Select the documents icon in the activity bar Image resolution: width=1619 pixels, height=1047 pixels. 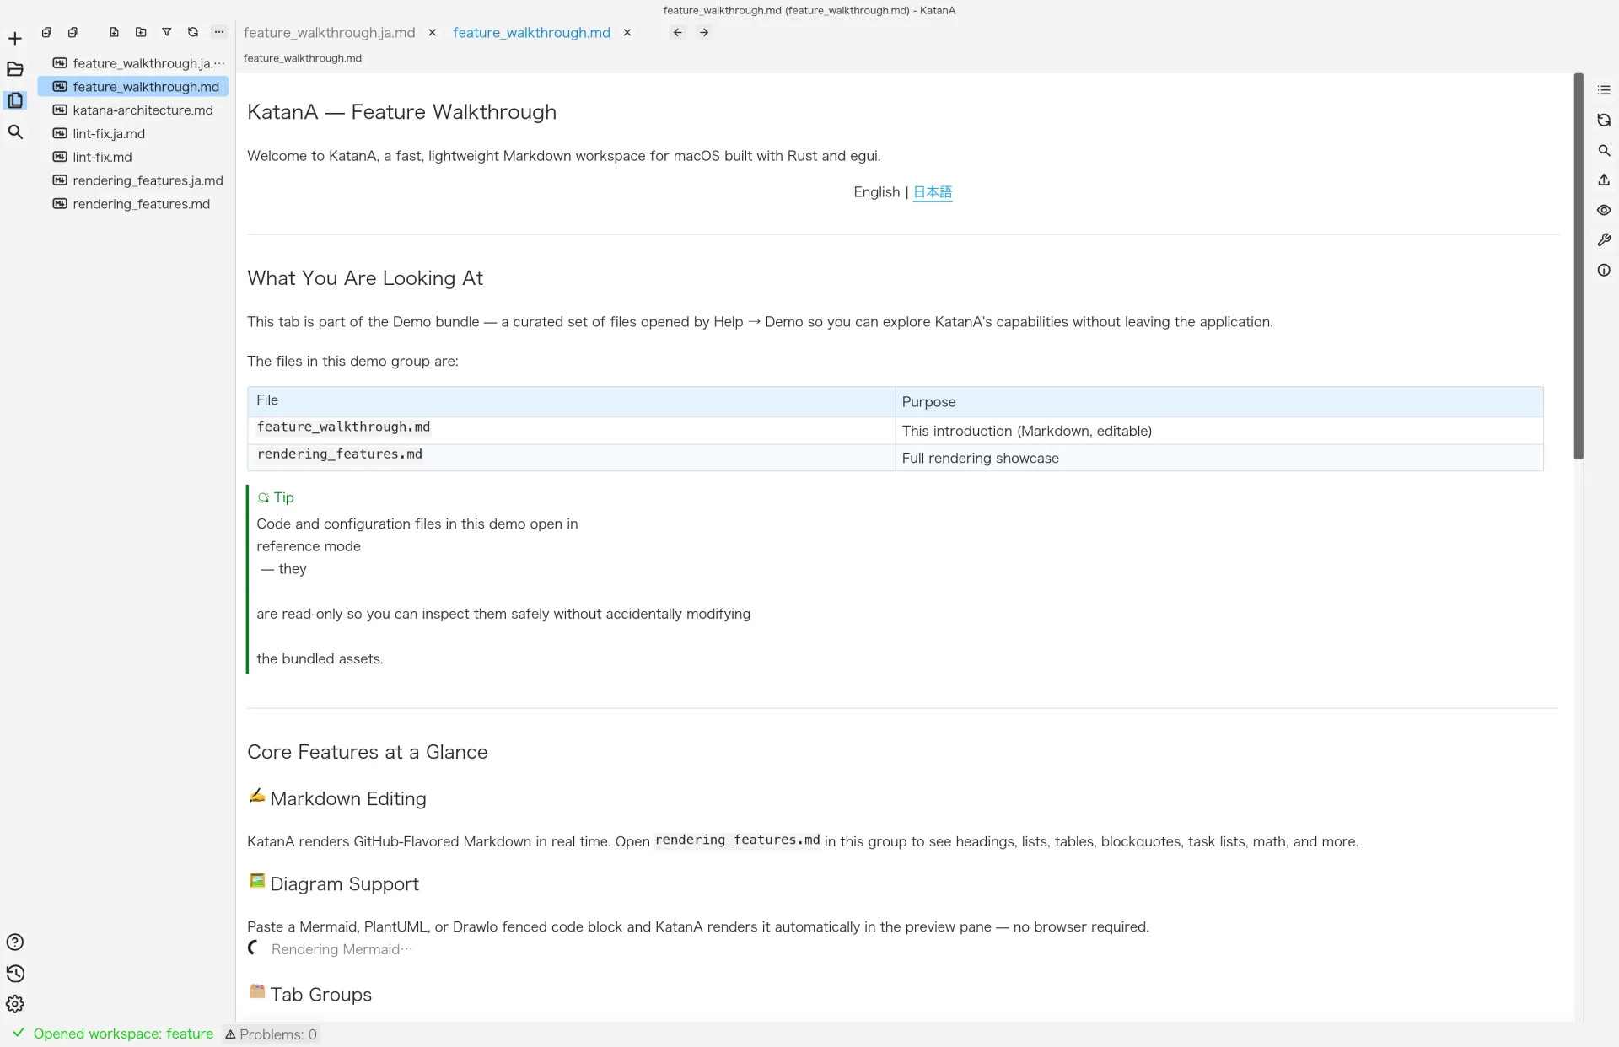[15, 100]
